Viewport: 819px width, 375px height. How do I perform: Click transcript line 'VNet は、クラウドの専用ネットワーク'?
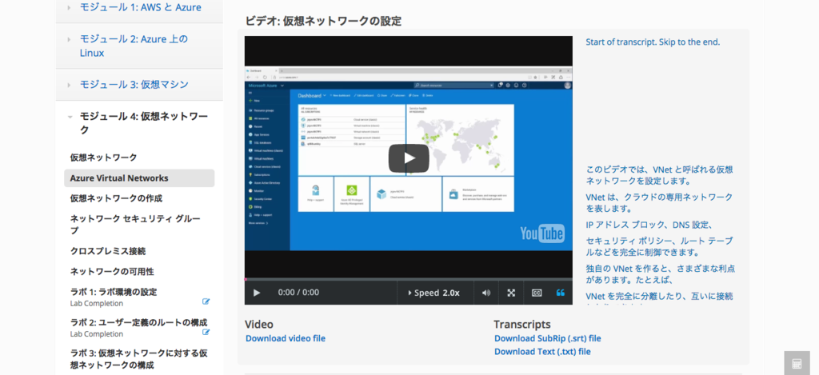[659, 202]
